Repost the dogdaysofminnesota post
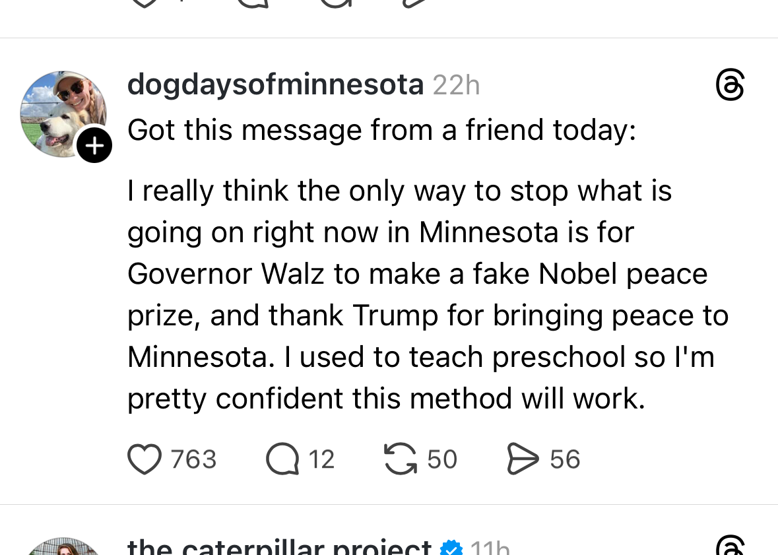This screenshot has width=778, height=555. (400, 459)
